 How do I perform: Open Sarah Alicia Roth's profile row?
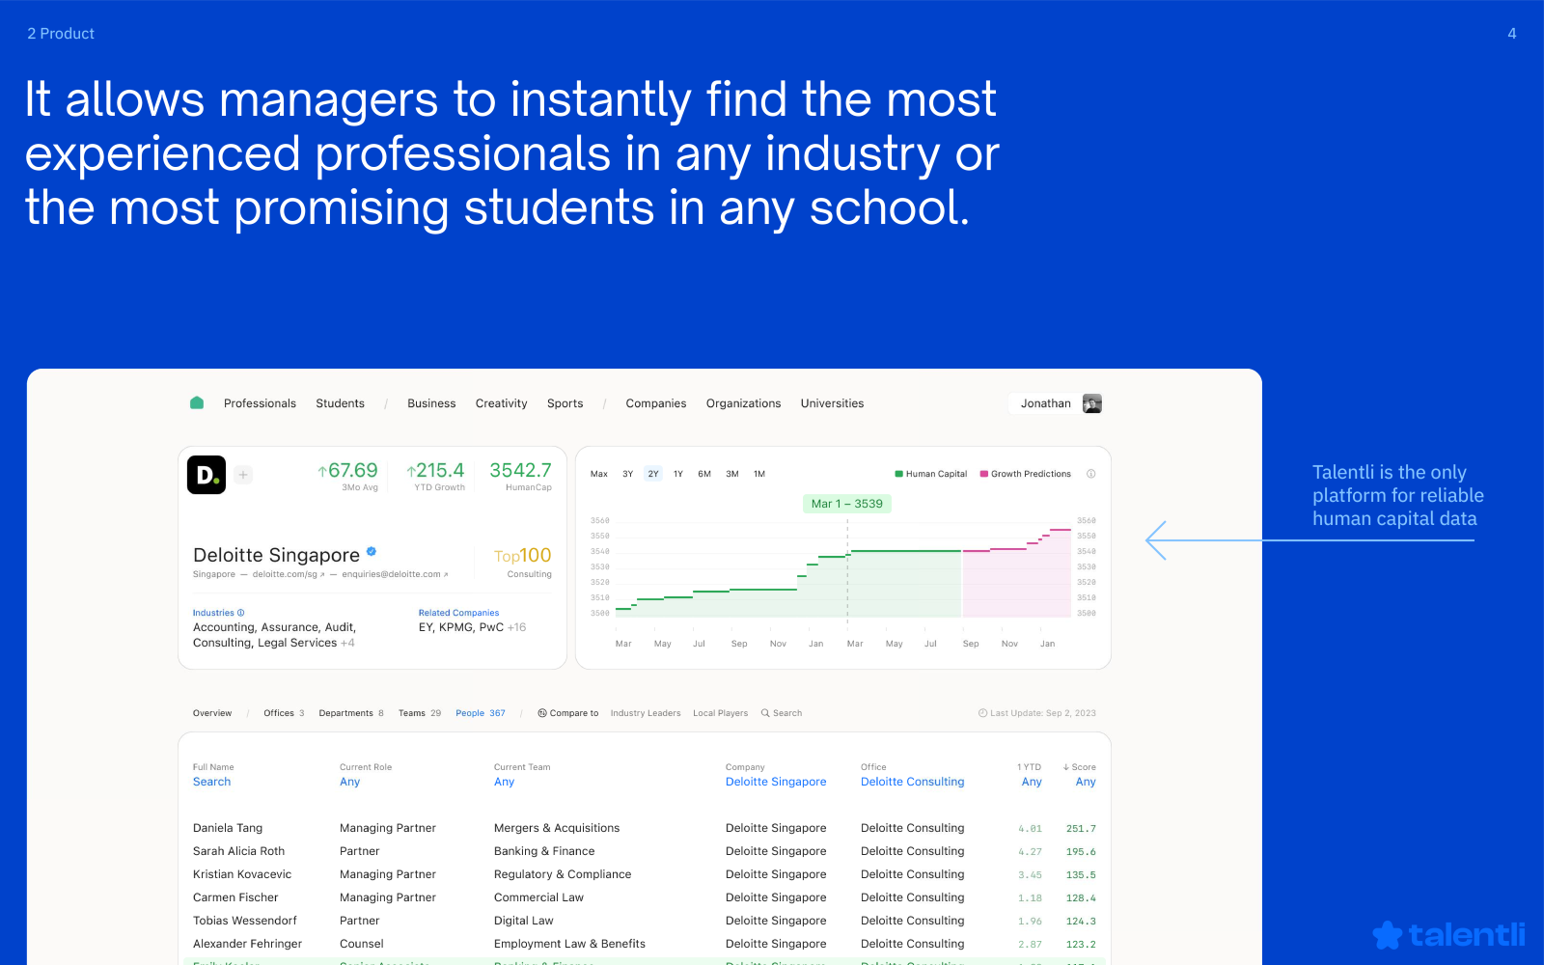click(x=645, y=851)
